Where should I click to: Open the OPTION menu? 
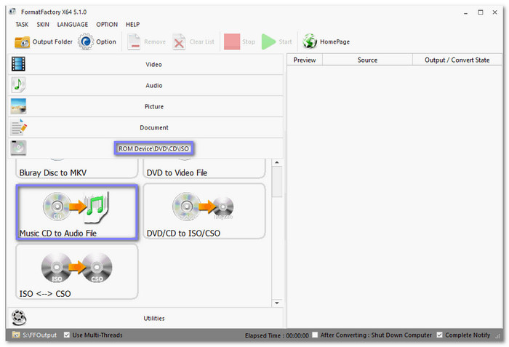(107, 24)
